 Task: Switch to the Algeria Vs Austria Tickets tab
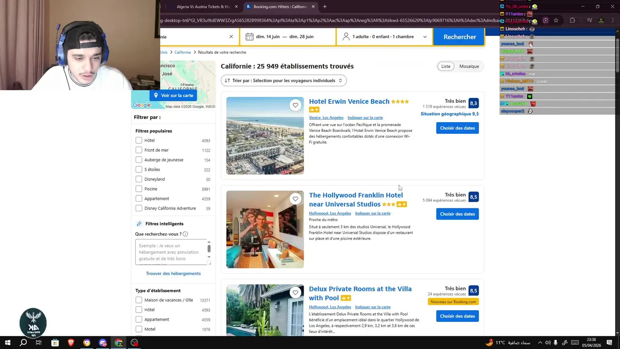coord(203,7)
